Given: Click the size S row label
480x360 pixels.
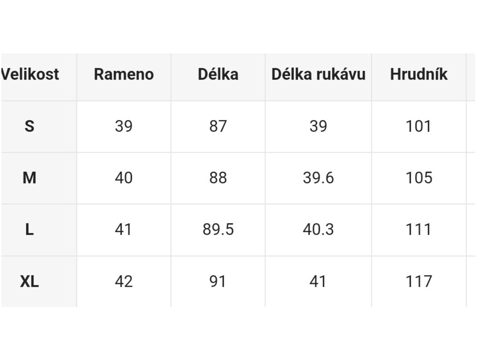Looking at the screenshot, I should point(30,126).
